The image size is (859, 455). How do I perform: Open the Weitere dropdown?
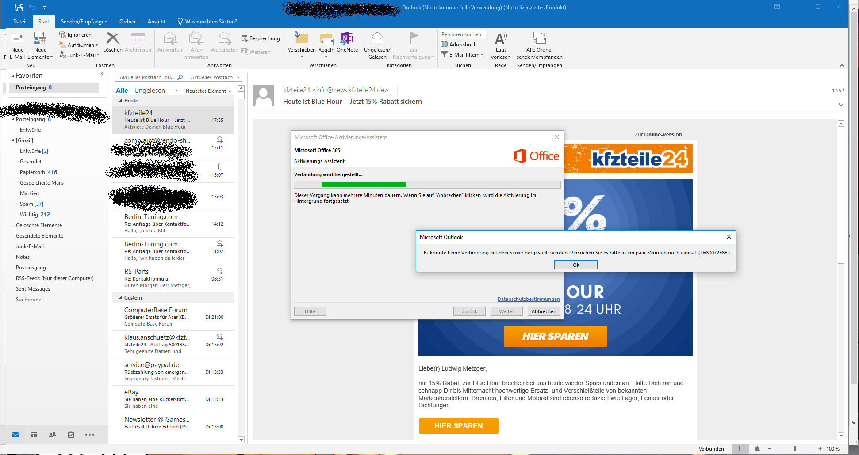[x=256, y=52]
